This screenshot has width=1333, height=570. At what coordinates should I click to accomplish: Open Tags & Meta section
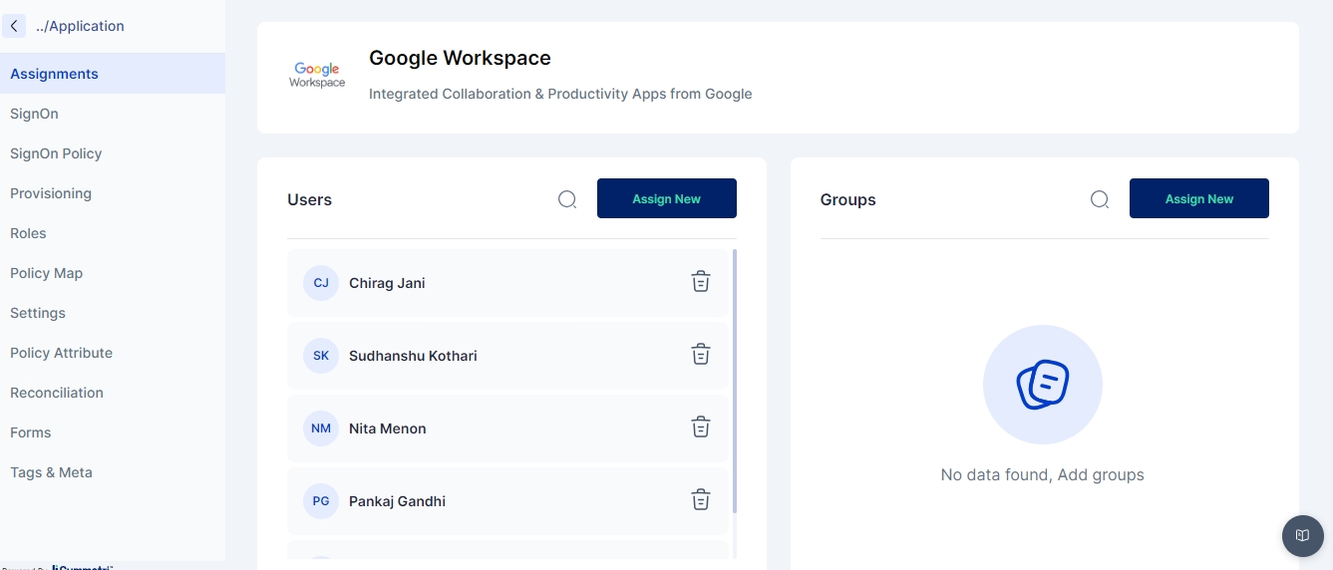tap(51, 472)
